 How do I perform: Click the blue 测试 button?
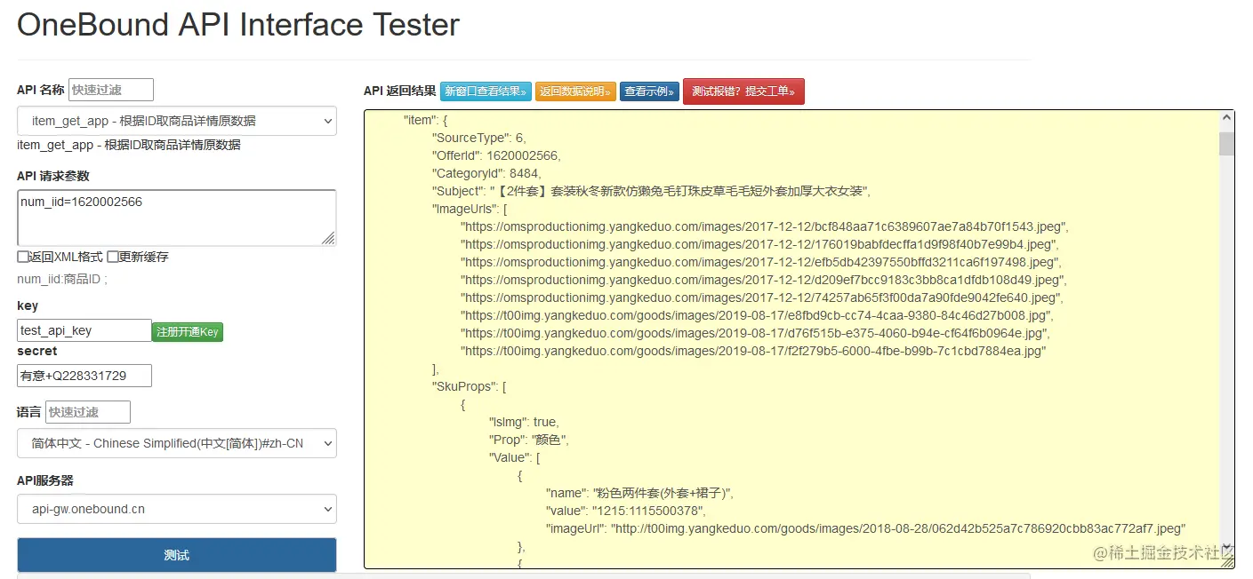point(177,555)
